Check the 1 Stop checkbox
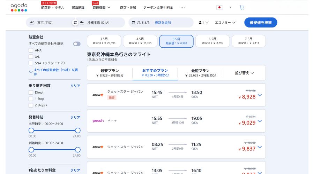The height and width of the screenshot is (174, 314). click(x=31, y=99)
